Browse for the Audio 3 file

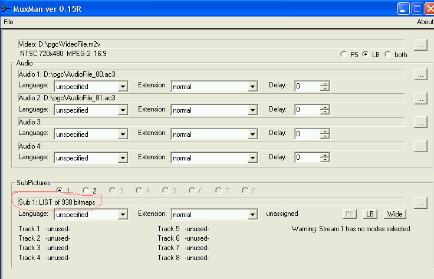420,122
